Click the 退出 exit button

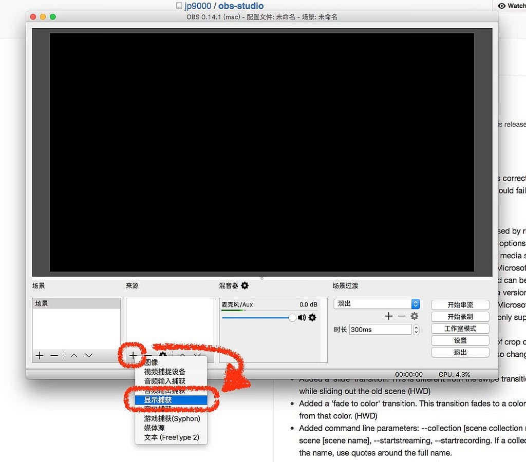[460, 352]
